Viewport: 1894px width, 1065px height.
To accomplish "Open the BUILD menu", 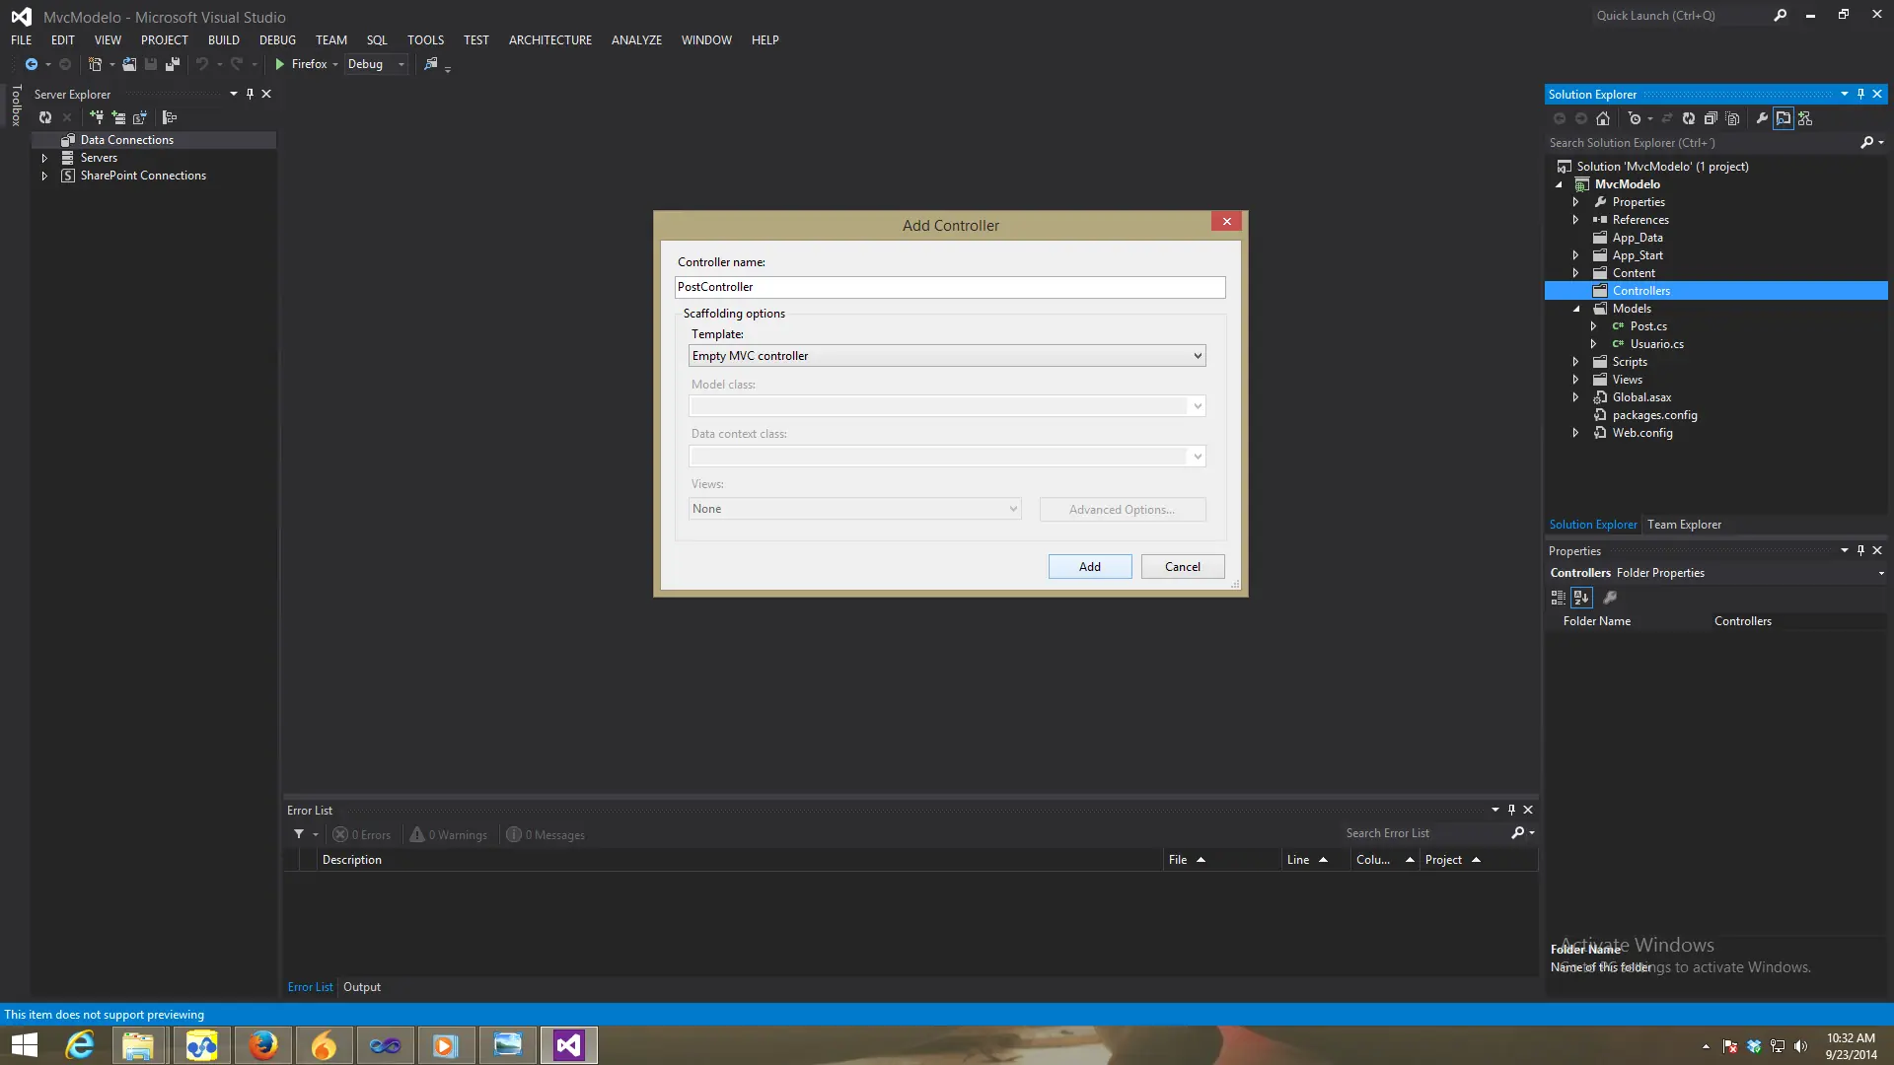I will 224,40.
